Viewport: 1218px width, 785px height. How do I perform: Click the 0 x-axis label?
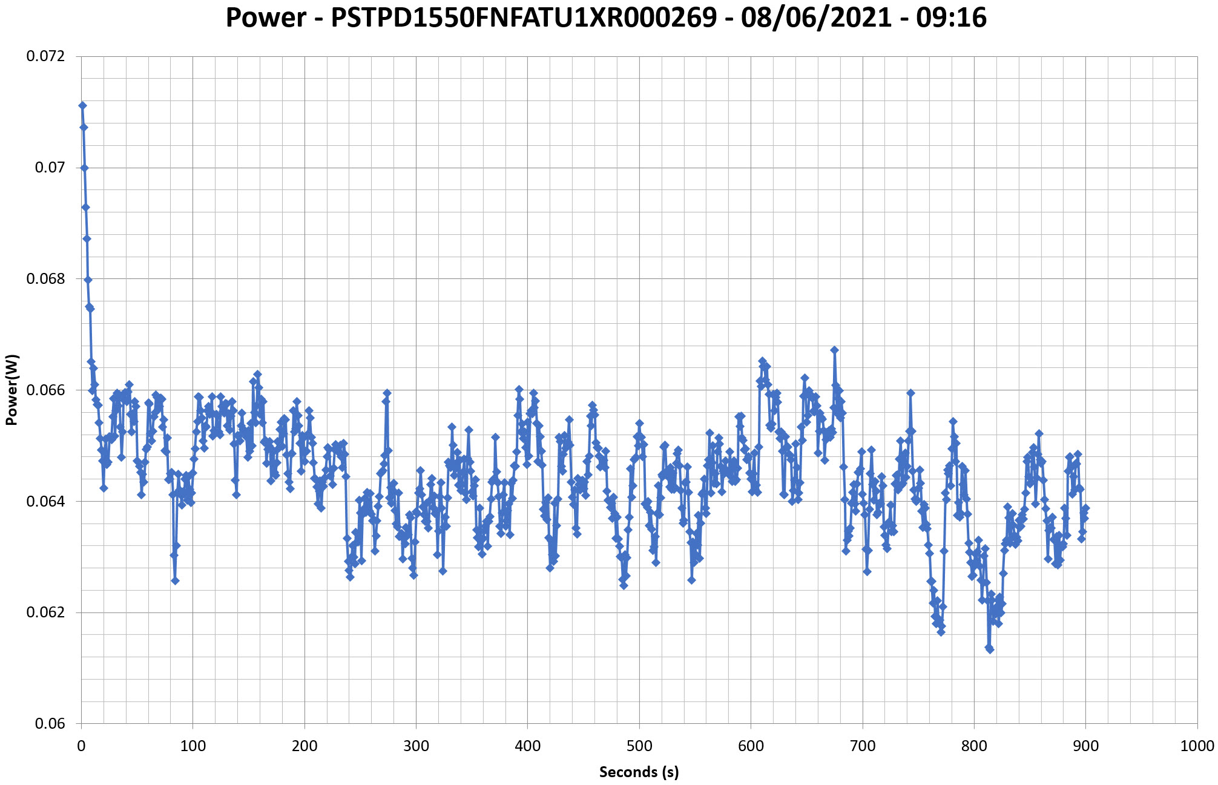coord(81,746)
